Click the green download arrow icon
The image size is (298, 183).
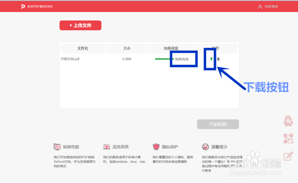pos(211,59)
